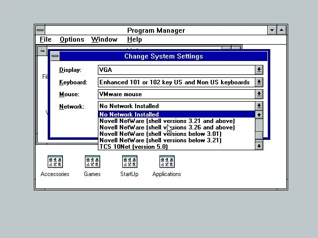Click the Network combo box field
Image resolution: width=318 pixels, height=238 pixels.
176,106
